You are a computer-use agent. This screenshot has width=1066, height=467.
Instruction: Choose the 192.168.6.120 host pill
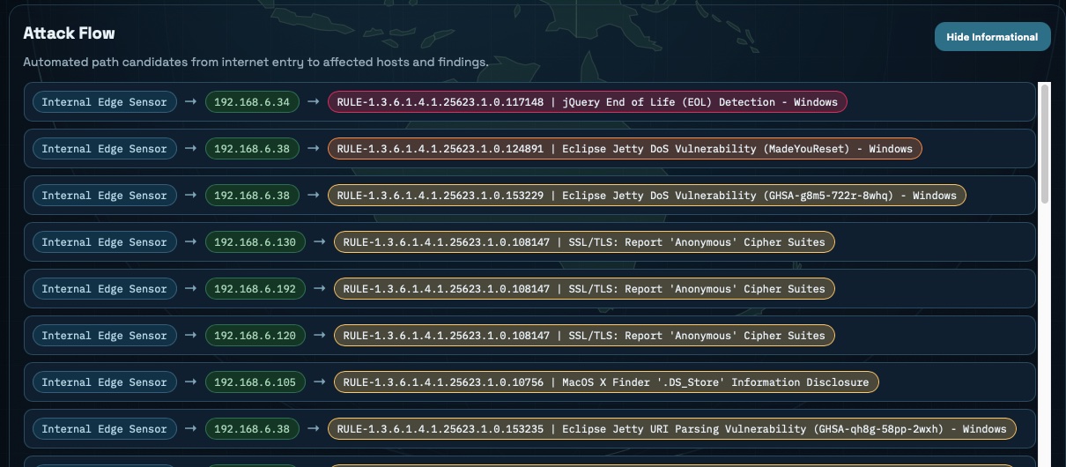click(255, 336)
